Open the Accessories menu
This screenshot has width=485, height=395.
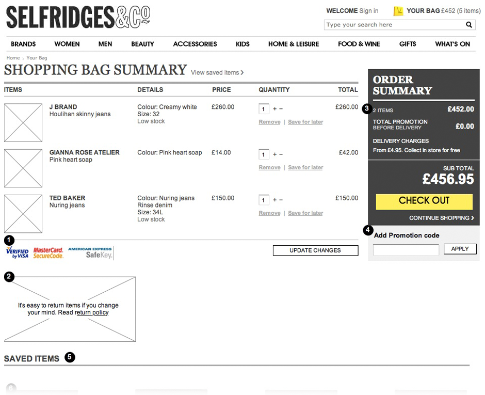[195, 44]
